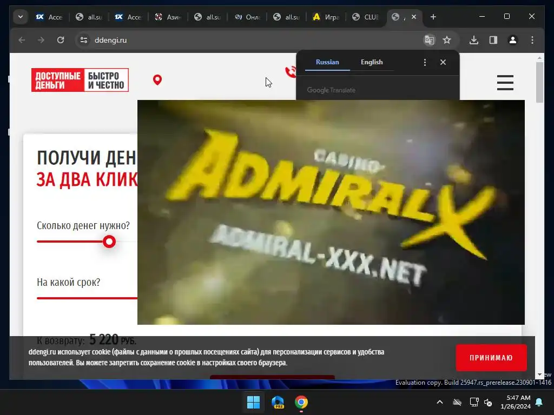Bookmark this page with the star icon
This screenshot has height=415, width=554.
pyautogui.click(x=447, y=40)
